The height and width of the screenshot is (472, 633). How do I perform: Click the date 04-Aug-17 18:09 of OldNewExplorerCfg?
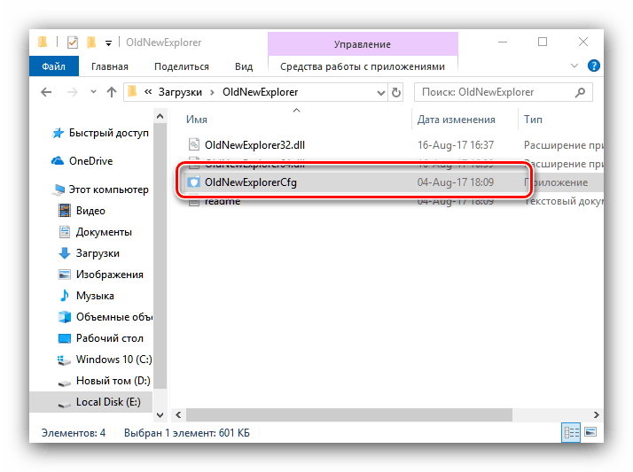(456, 182)
